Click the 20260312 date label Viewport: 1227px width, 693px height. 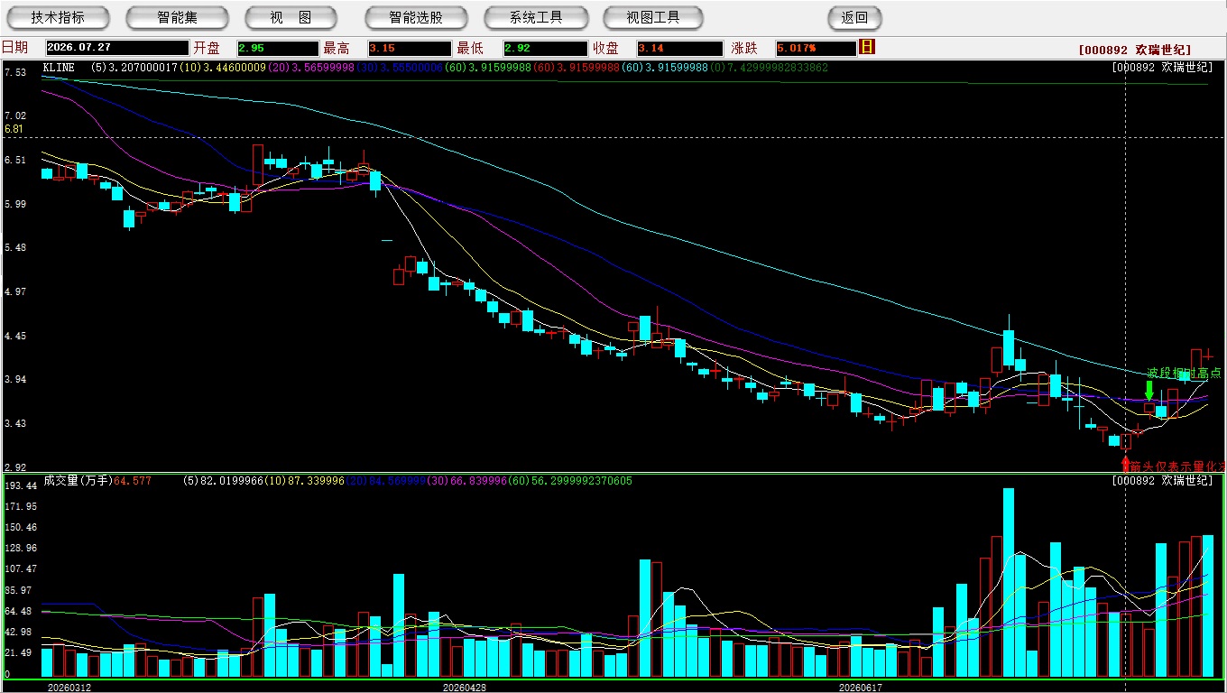[69, 688]
